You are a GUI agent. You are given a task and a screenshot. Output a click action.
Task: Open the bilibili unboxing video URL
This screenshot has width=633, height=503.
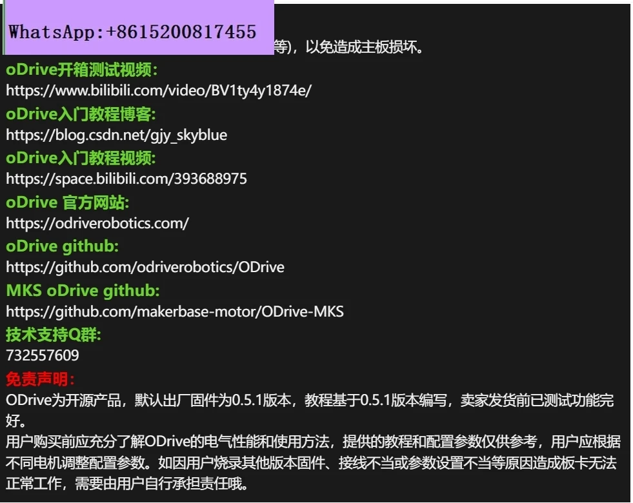(x=159, y=90)
